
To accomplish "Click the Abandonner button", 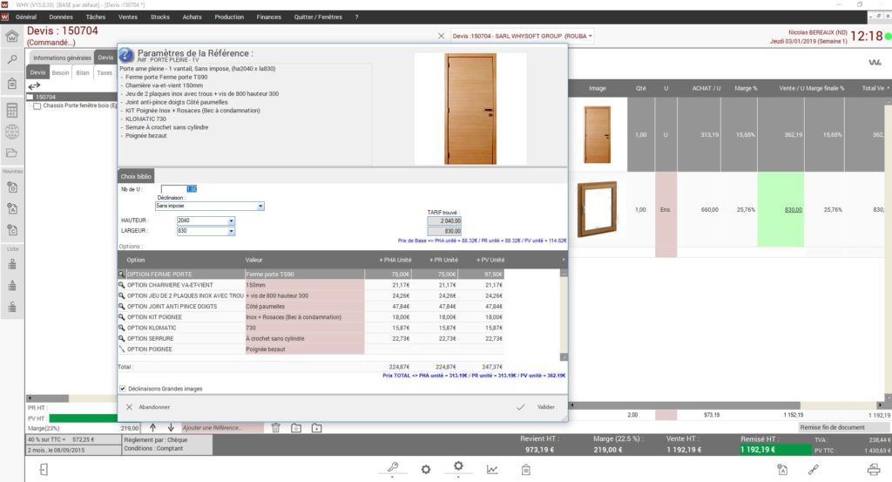I will click(x=148, y=407).
